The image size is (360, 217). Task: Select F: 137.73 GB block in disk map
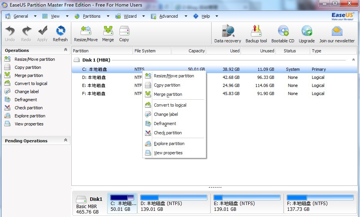320,203
